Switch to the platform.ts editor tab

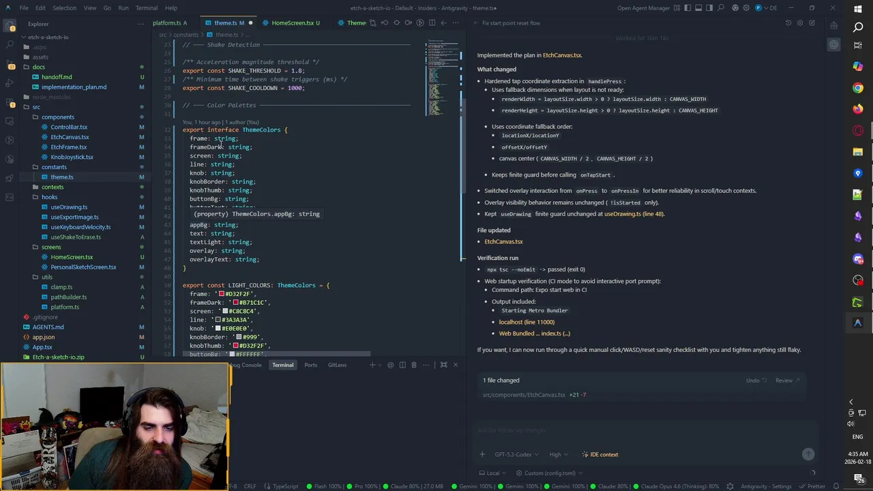tap(169, 23)
